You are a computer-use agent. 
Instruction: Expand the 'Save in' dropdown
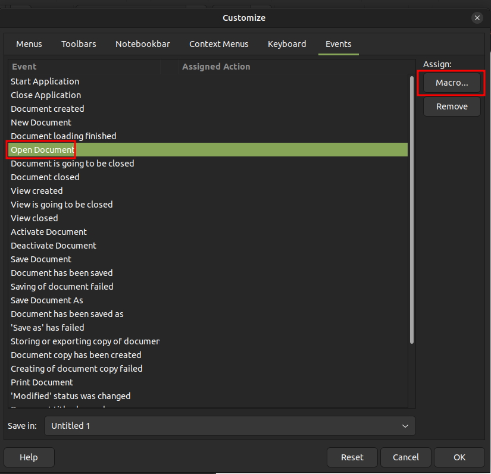tap(230, 426)
